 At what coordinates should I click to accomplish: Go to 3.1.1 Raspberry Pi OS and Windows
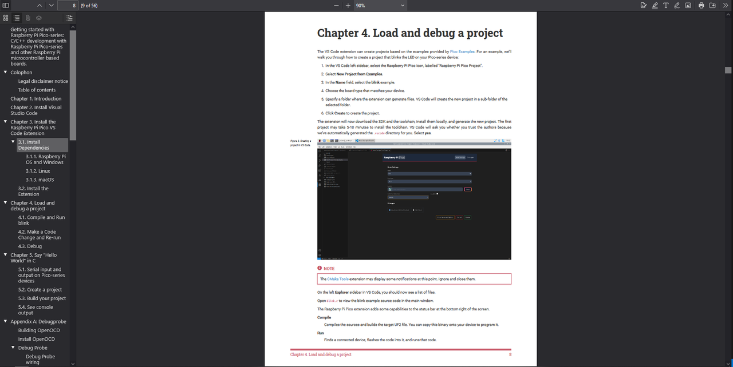46,159
